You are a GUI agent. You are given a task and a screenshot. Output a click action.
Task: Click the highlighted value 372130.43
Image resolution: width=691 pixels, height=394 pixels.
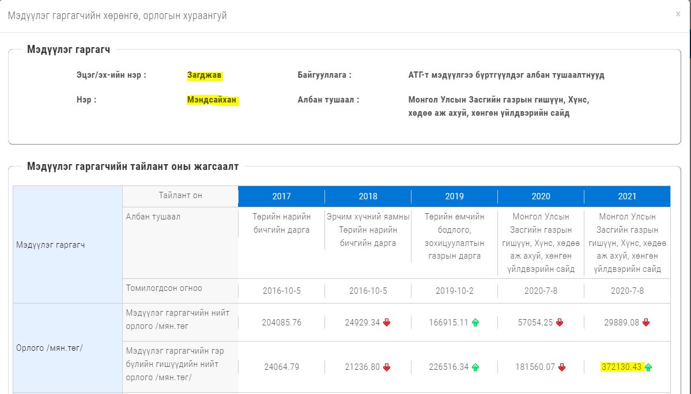pyautogui.click(x=622, y=367)
